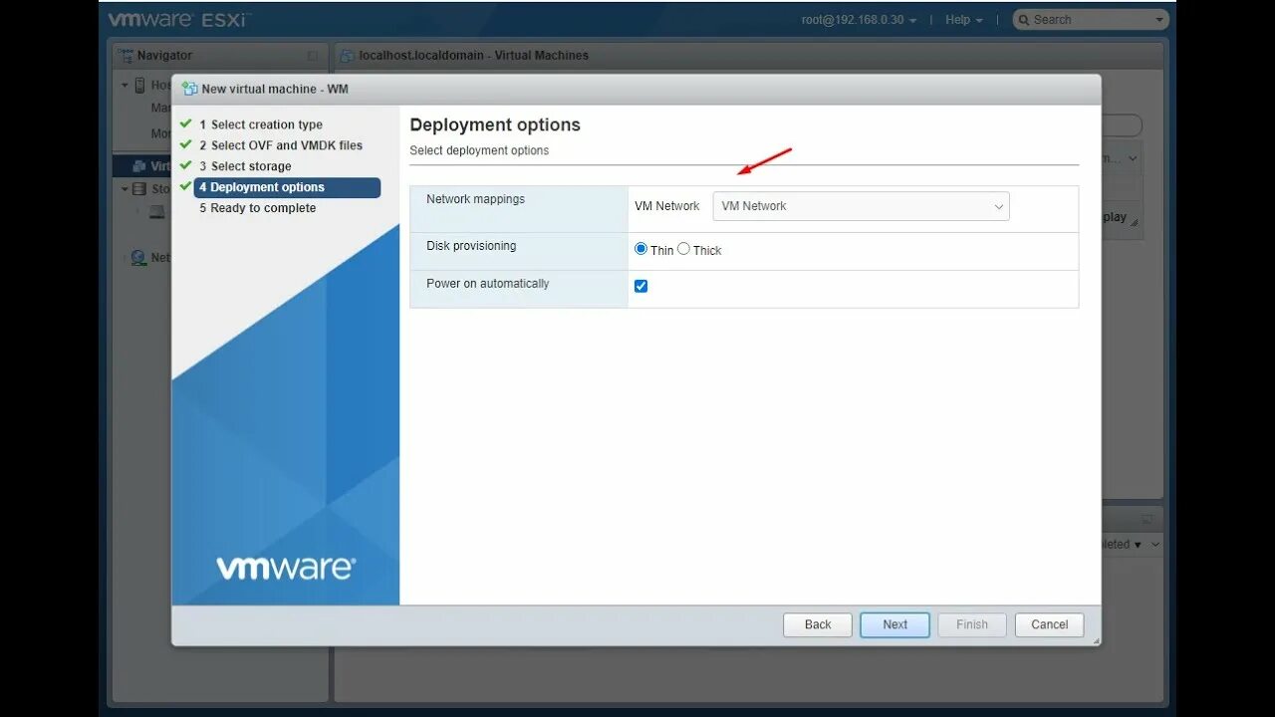Collapse the Navigator panel with its minimize icon
Screen dimensions: 1275x717
tap(313, 56)
